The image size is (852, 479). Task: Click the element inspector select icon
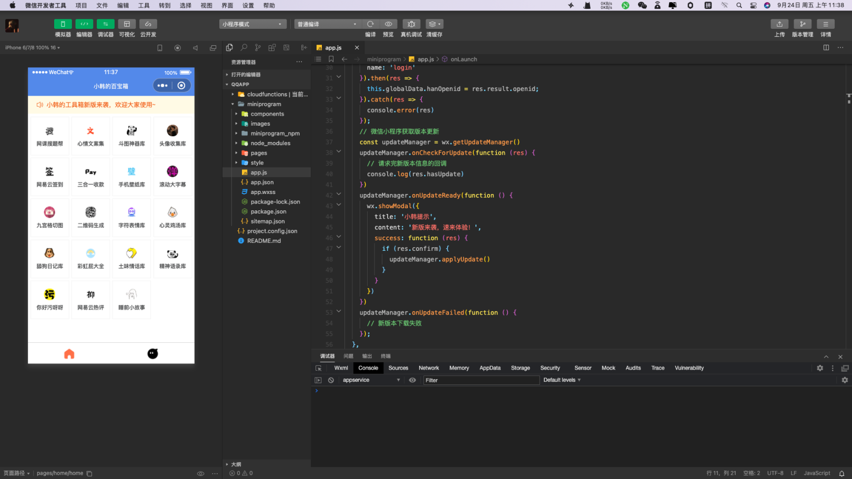pos(318,368)
